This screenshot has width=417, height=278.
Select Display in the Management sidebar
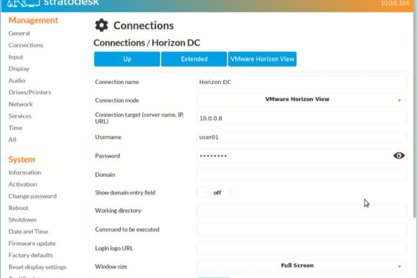click(x=19, y=69)
